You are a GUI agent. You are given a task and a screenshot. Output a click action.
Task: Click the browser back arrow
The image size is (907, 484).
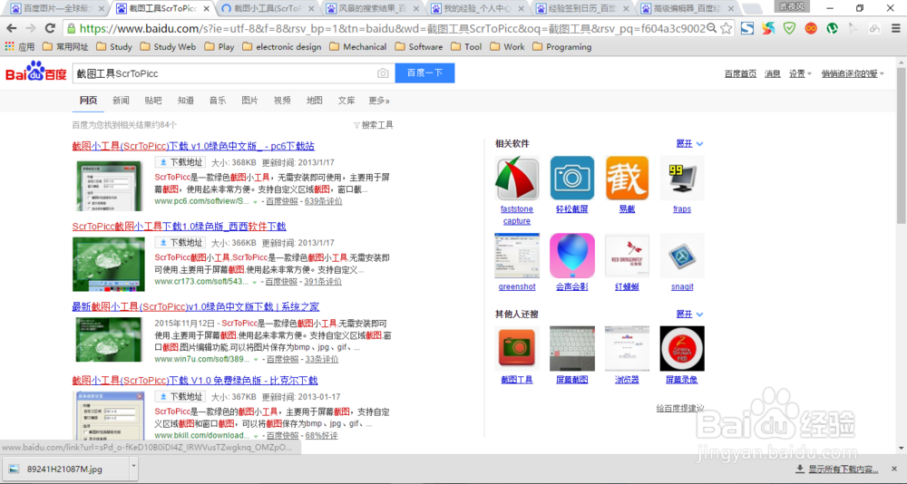[x=11, y=28]
